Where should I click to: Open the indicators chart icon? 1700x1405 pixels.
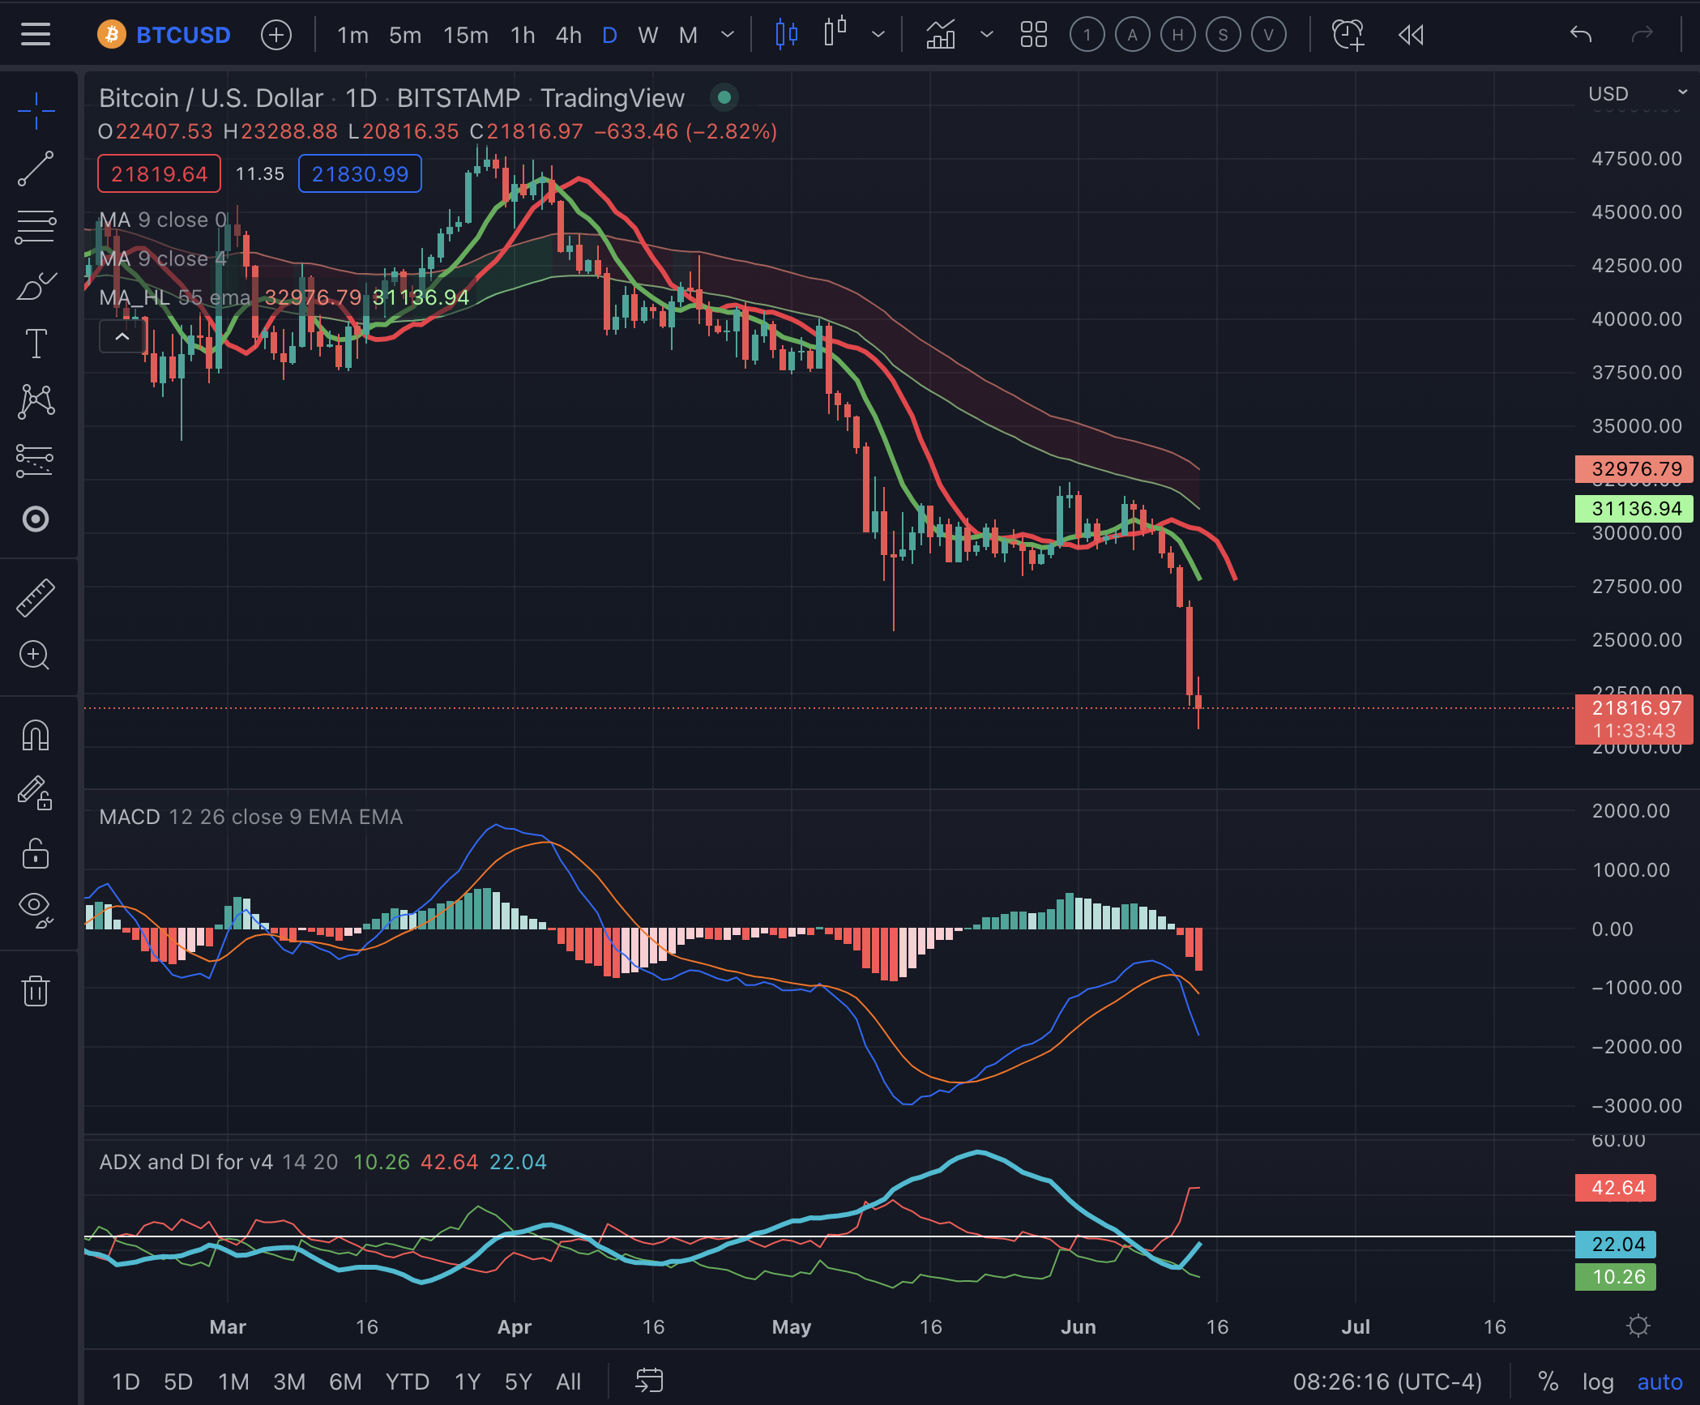941,35
